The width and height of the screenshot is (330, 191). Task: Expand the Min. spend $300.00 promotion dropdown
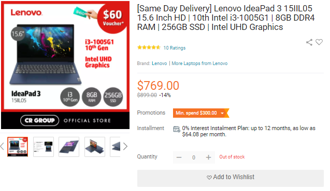coord(201,113)
